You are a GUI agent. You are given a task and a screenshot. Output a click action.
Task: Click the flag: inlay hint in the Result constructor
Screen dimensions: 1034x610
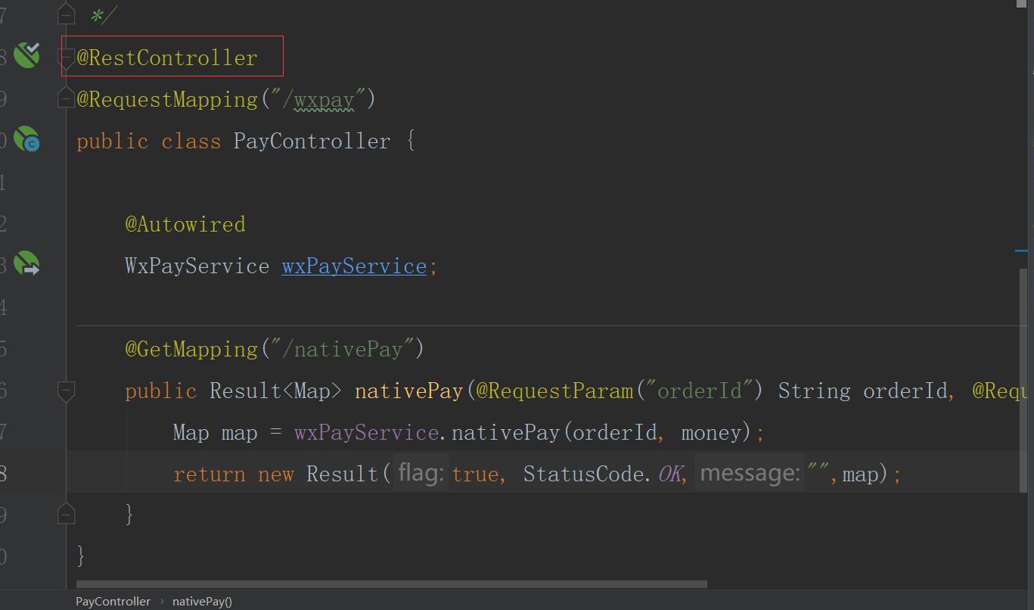point(421,472)
